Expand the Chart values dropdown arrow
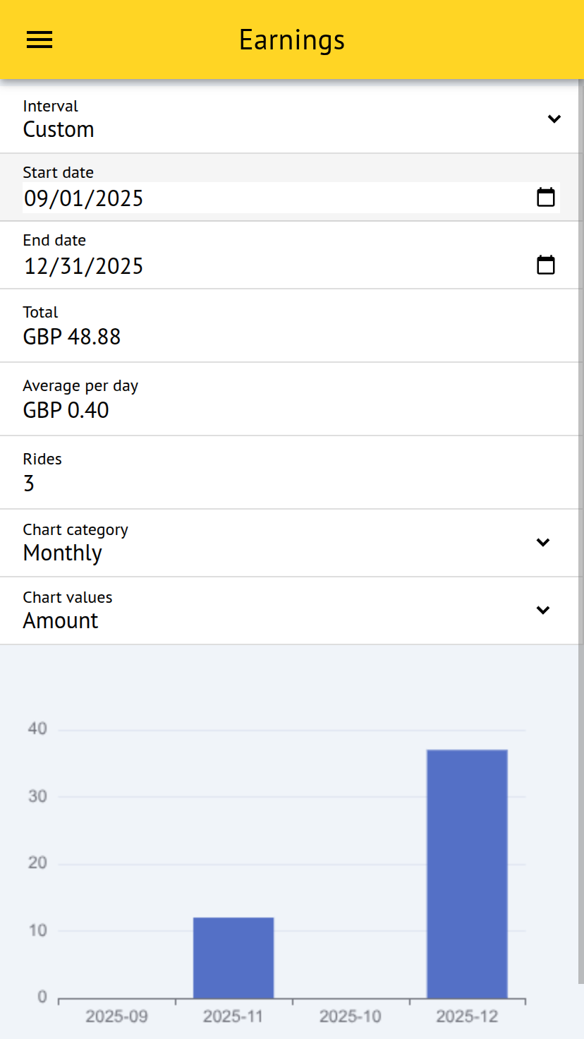Screen dimensions: 584x1039 click(543, 610)
